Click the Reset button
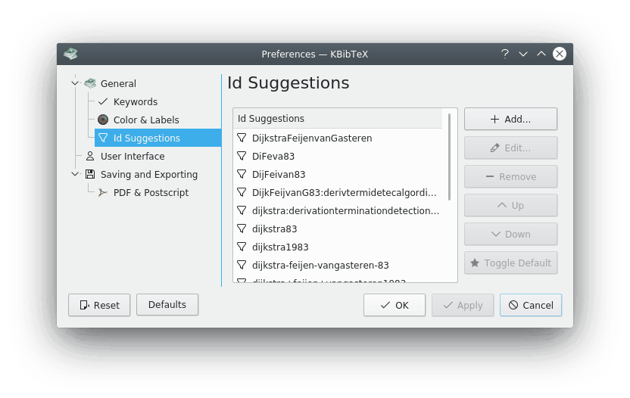The width and height of the screenshot is (630, 398). click(x=99, y=305)
